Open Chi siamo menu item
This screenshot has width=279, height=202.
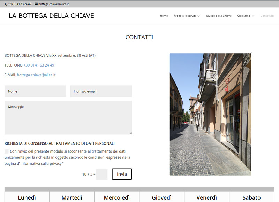pos(243,16)
